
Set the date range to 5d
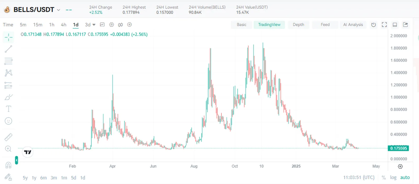pyautogui.click(x=74, y=178)
